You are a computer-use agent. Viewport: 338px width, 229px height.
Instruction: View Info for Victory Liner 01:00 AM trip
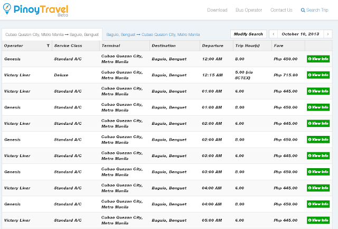coord(318,91)
